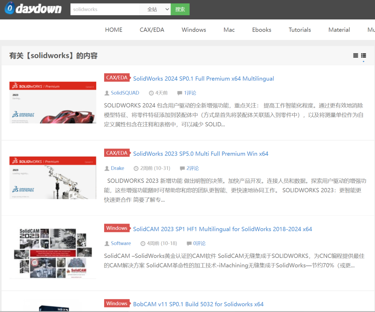
Task: Open the CAX/EDA navigation item
Action: (152, 30)
